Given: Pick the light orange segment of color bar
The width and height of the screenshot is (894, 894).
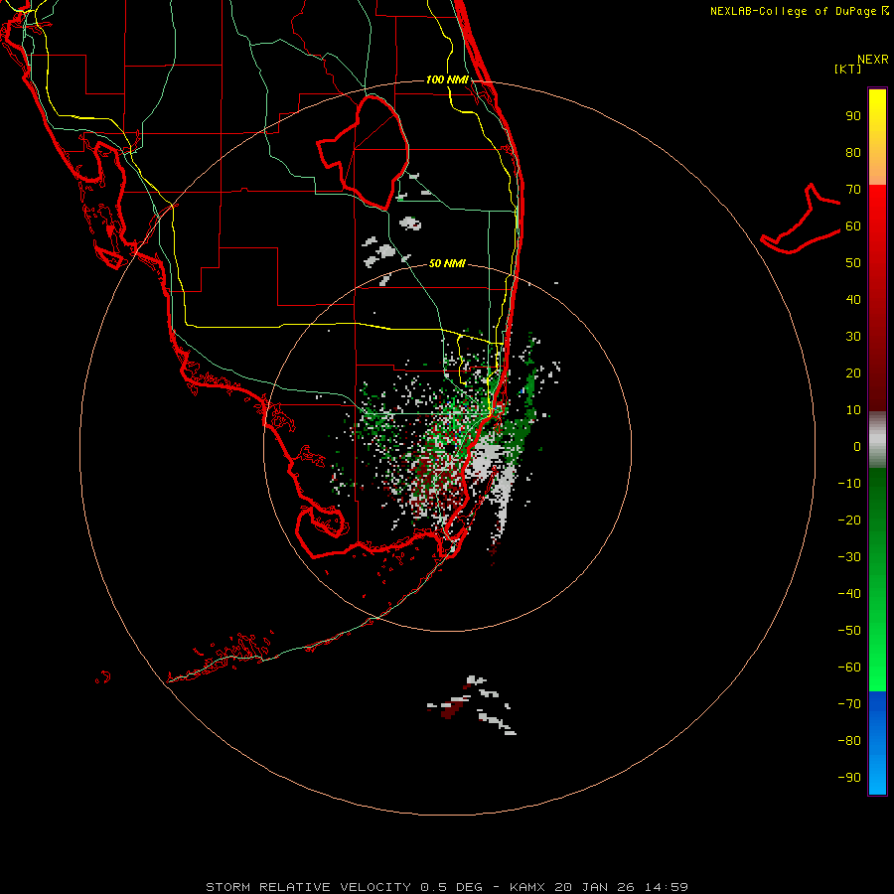Looking at the screenshot, I should point(877,165).
